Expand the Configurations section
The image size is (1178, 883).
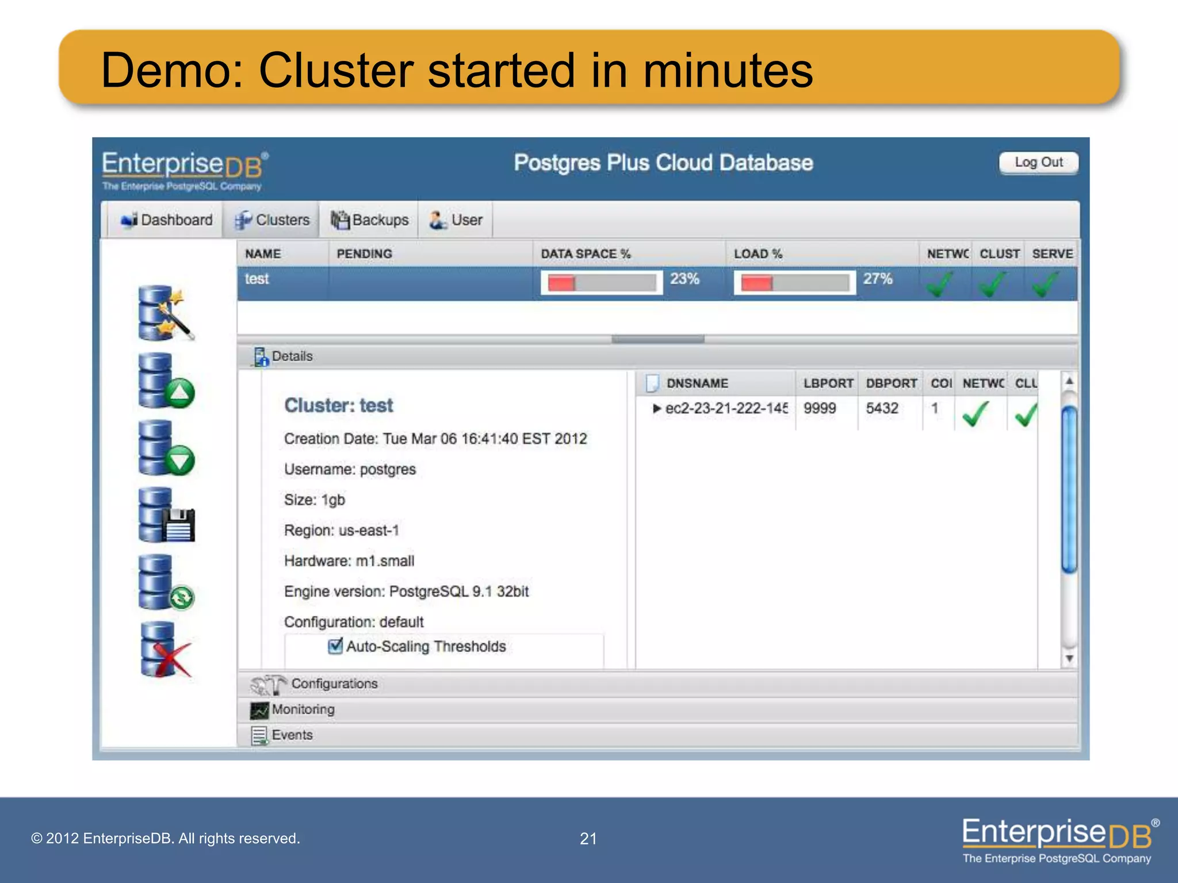pyautogui.click(x=657, y=684)
